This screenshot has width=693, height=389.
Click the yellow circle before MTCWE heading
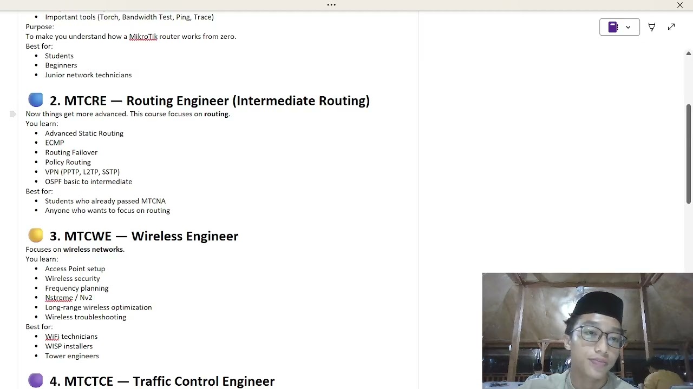36,236
